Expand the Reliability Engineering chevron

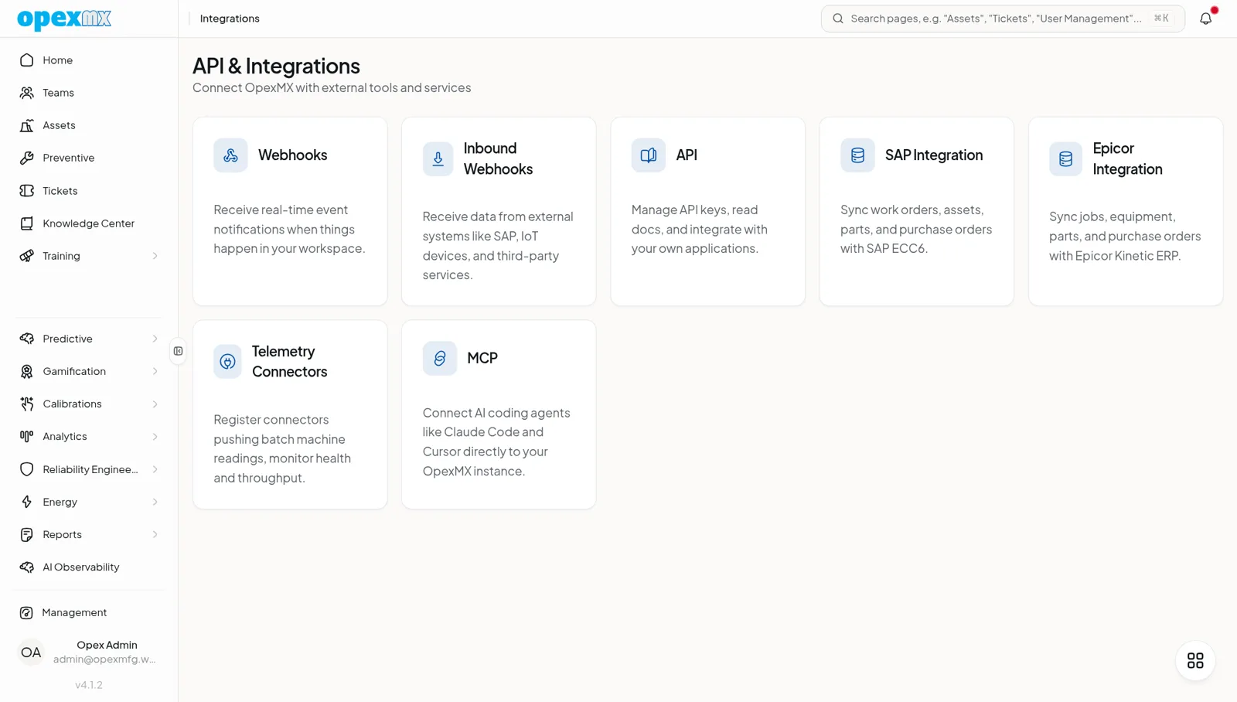click(x=155, y=469)
